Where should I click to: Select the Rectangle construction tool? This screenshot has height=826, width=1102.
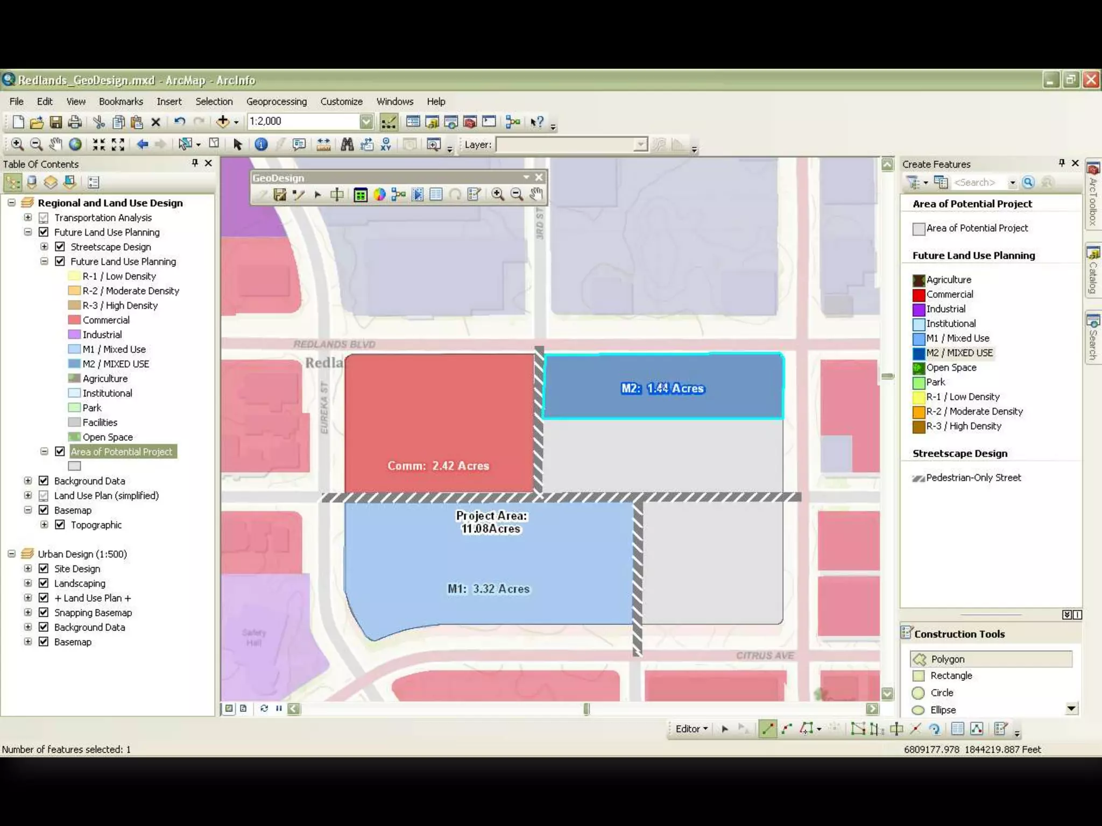[951, 675]
